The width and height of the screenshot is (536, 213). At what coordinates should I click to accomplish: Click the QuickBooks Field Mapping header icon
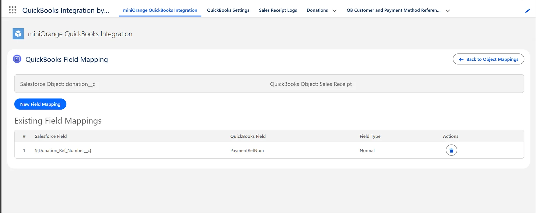[17, 59]
